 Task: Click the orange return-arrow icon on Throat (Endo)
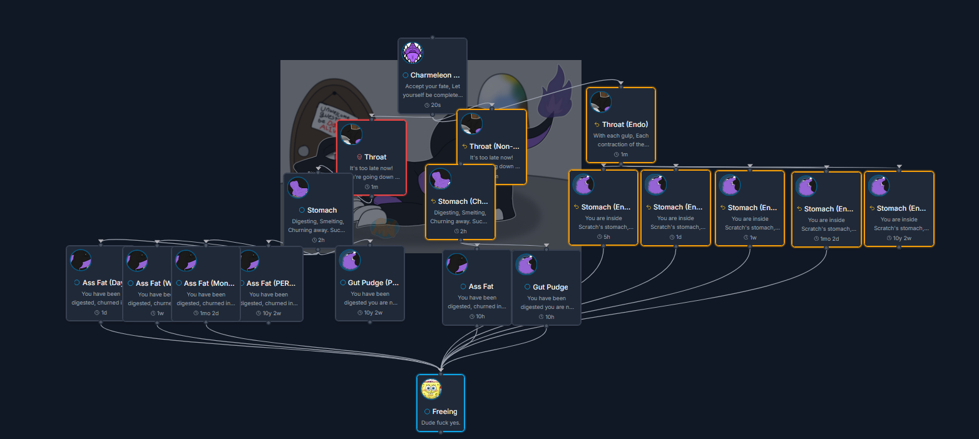pyautogui.click(x=597, y=124)
